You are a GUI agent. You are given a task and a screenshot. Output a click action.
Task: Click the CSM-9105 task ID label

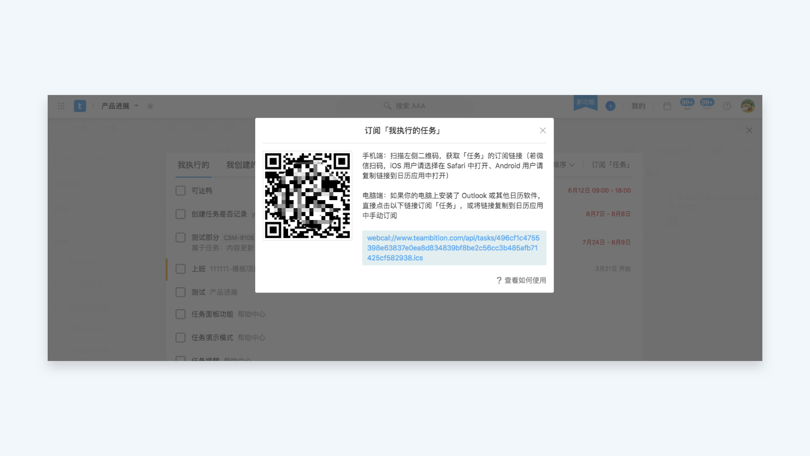(x=239, y=238)
